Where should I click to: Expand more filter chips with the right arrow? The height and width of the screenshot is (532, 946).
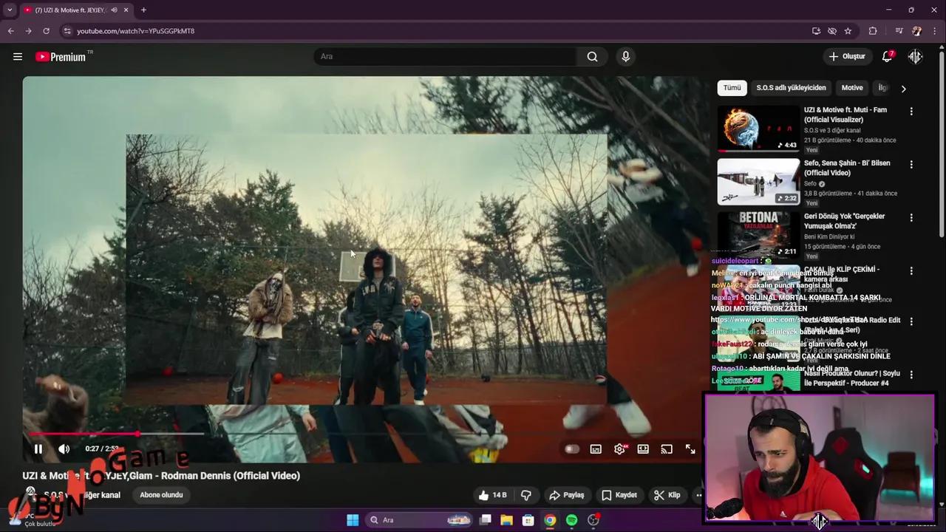click(x=903, y=88)
